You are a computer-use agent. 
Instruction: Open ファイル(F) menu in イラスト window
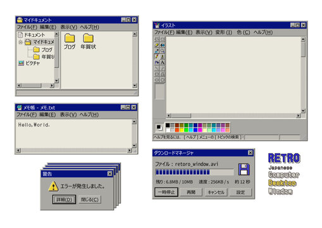(x=164, y=32)
